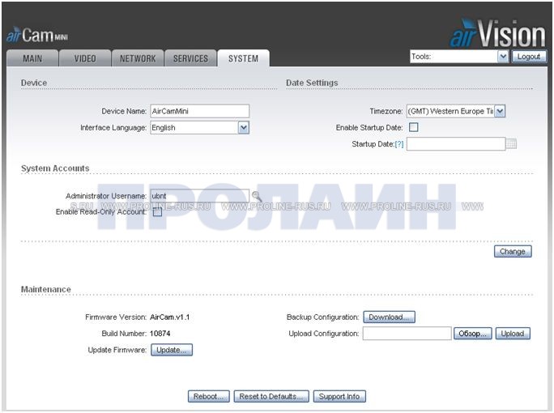Click the Maintenance section heading
Viewport: 554px width, 413px height.
[x=46, y=289]
